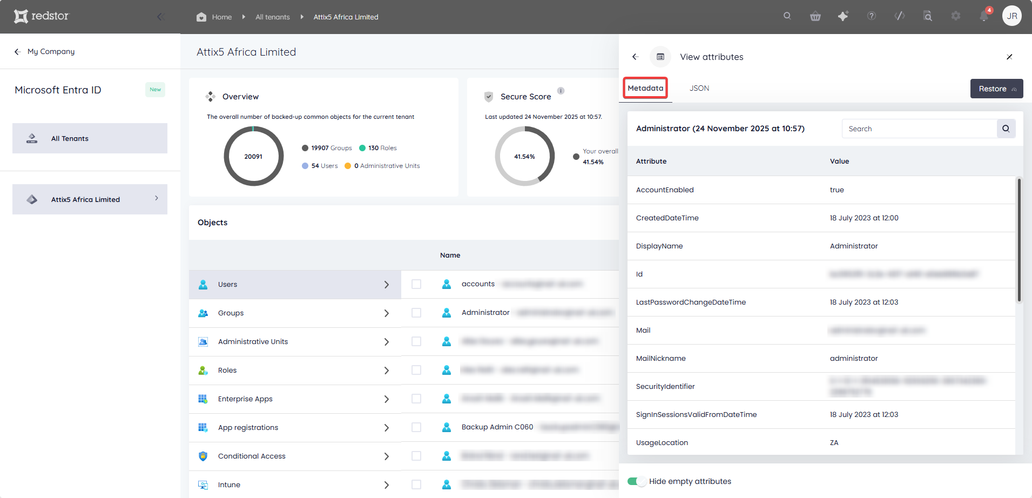Viewport: 1032px width, 498px height.
Task: Switch to the JSON tab
Action: (699, 88)
